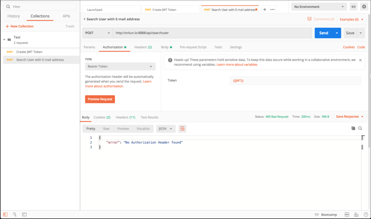Dismiss the Heads up warning banner
The height and width of the screenshot is (219, 371).
360,60
